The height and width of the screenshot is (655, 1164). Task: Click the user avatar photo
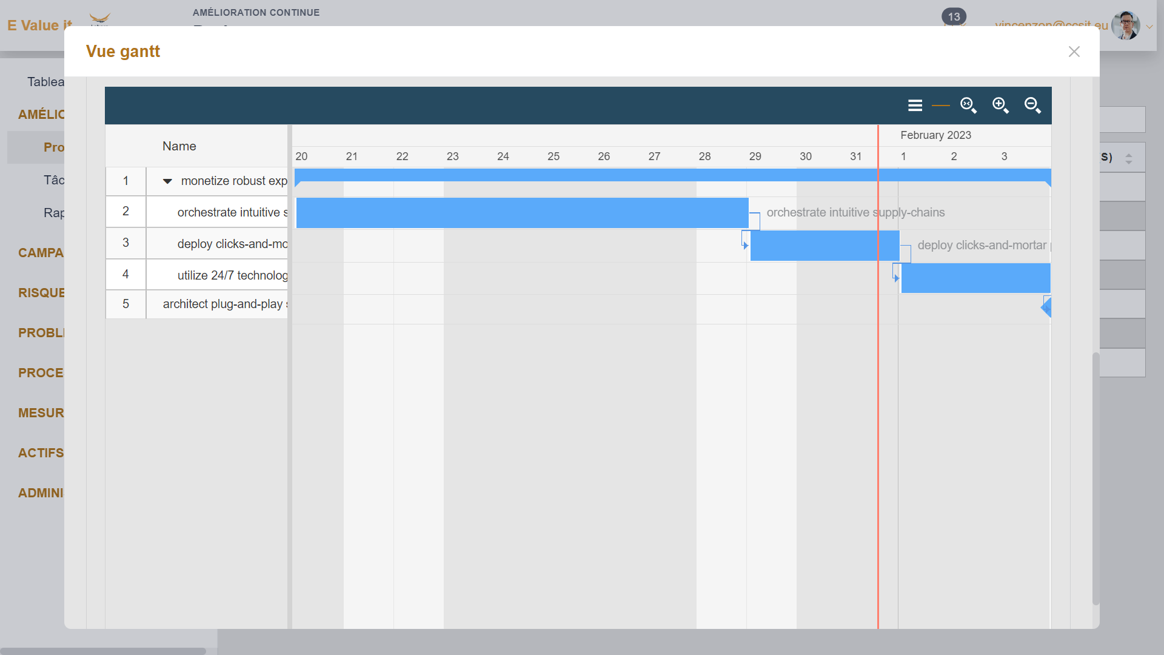click(1126, 25)
